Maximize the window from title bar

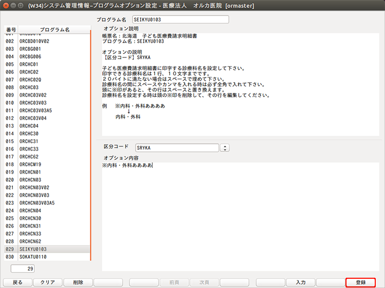click(21, 6)
